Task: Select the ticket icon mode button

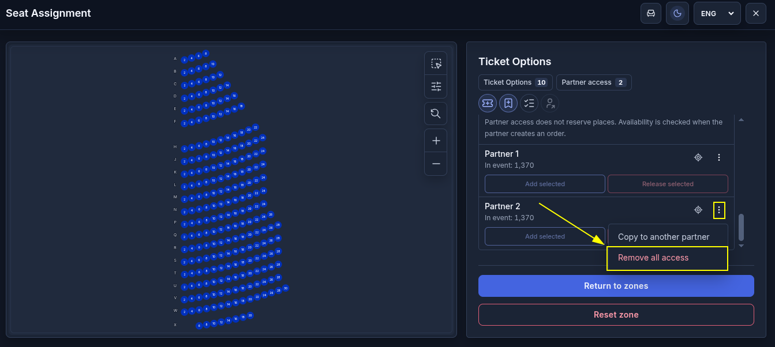Action: coord(488,103)
